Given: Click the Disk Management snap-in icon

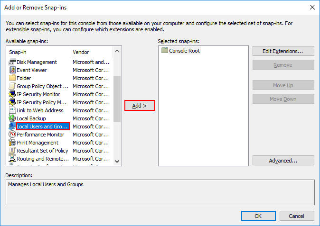Looking at the screenshot, I should tap(12, 62).
